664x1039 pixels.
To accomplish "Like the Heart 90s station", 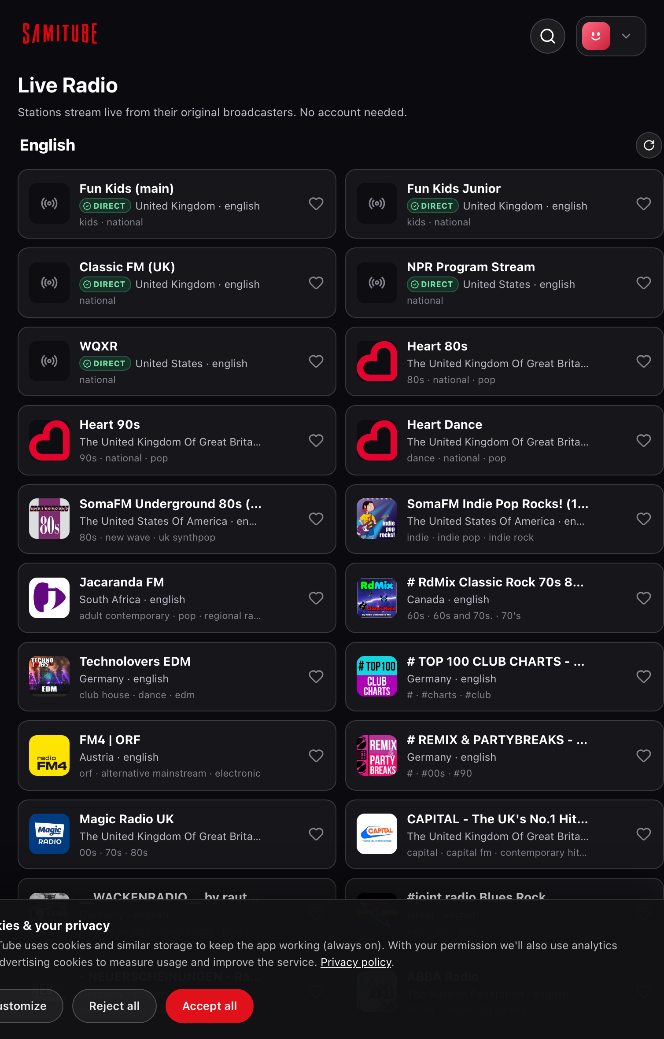I will 316,440.
